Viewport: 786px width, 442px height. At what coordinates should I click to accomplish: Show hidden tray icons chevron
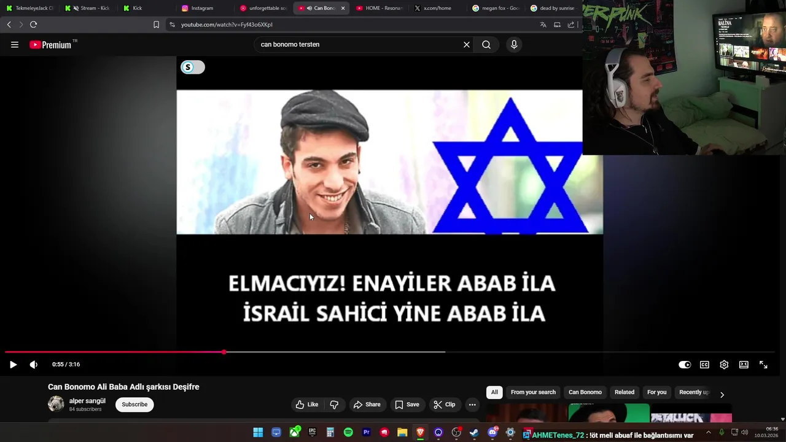tap(708, 432)
